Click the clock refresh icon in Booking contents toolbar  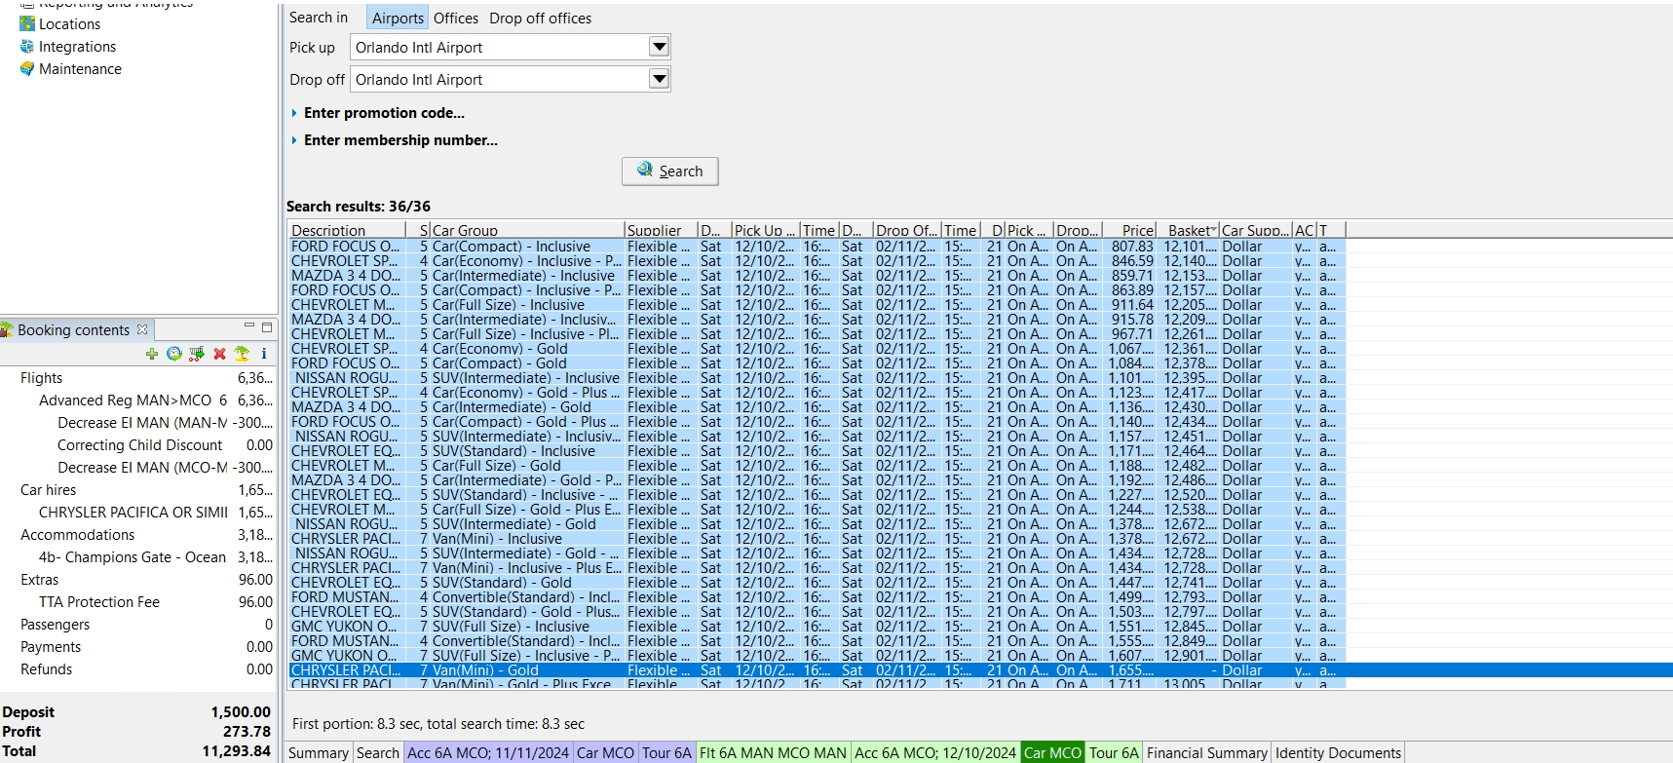click(x=173, y=354)
